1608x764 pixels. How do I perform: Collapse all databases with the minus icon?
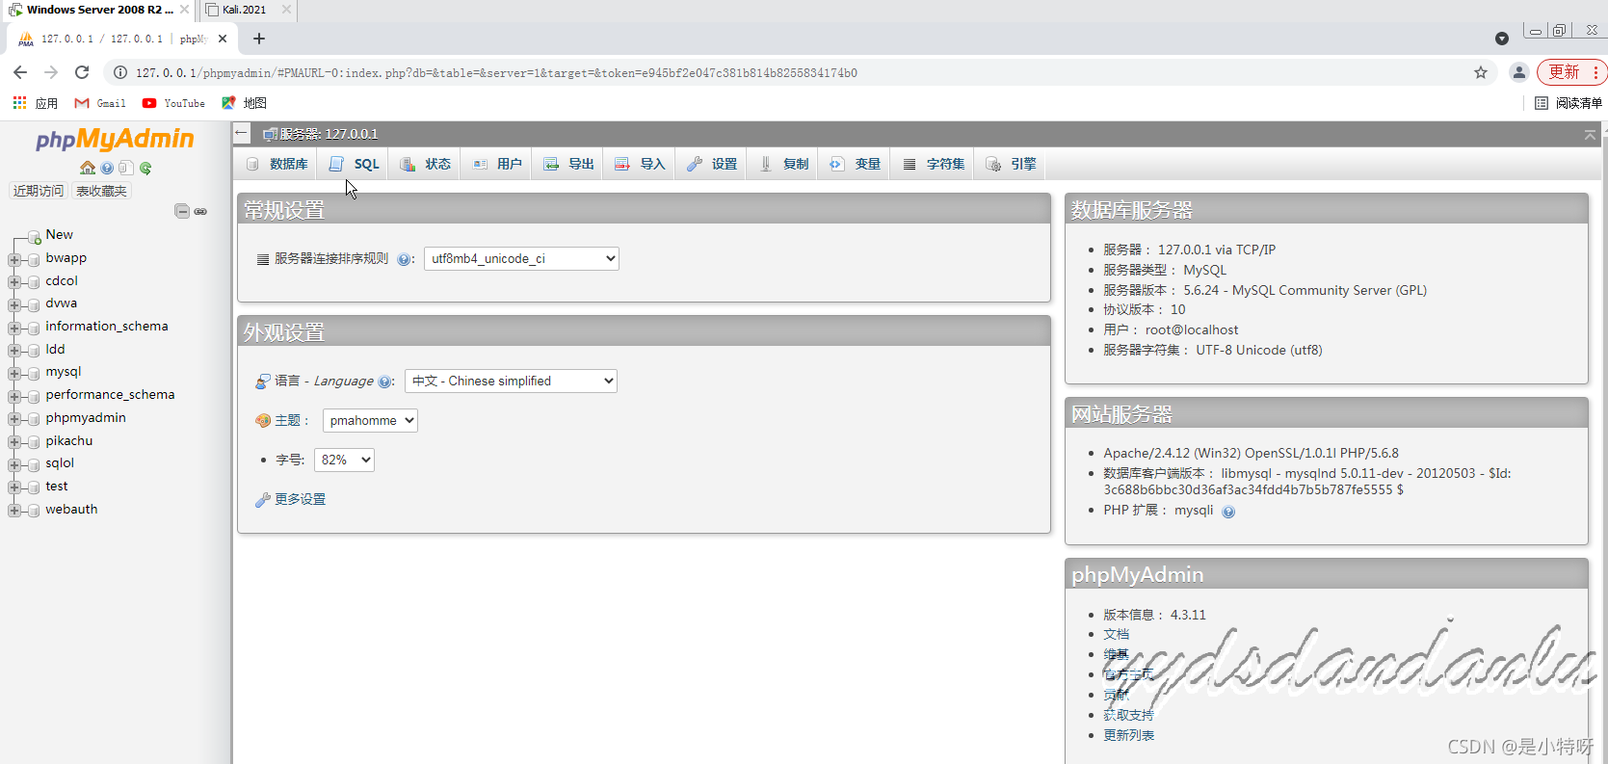(182, 211)
